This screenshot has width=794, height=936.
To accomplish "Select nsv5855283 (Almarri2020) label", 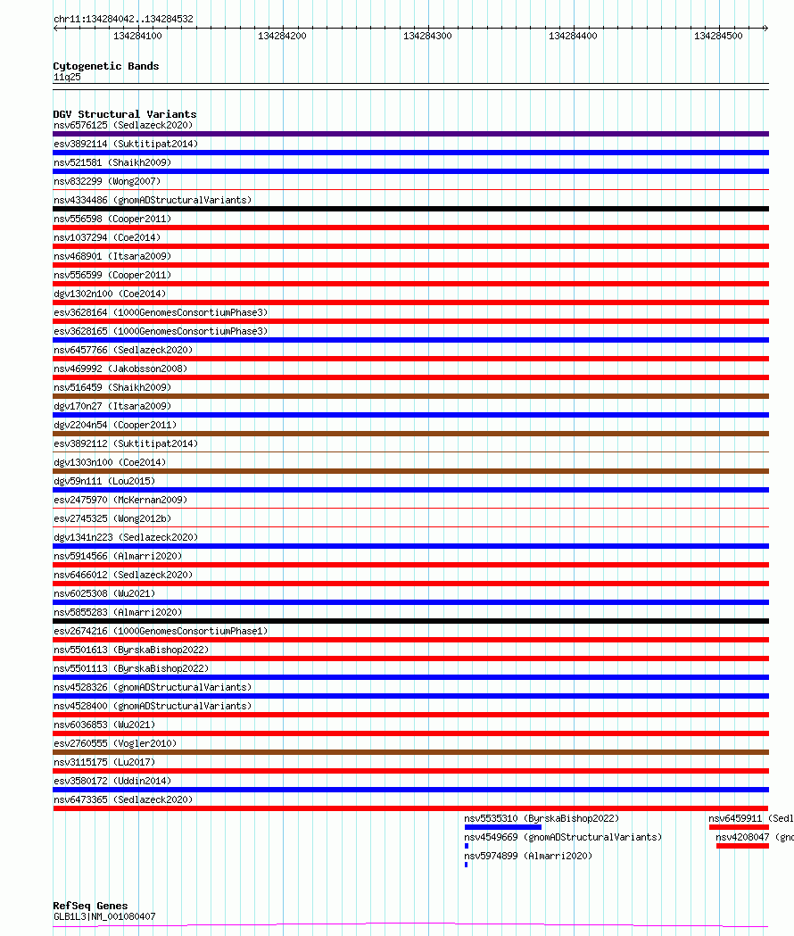I will point(118,612).
